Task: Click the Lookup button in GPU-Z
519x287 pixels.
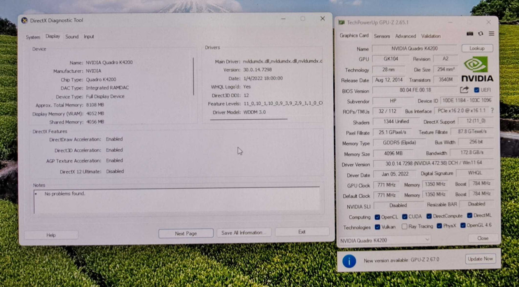Action: click(x=477, y=48)
